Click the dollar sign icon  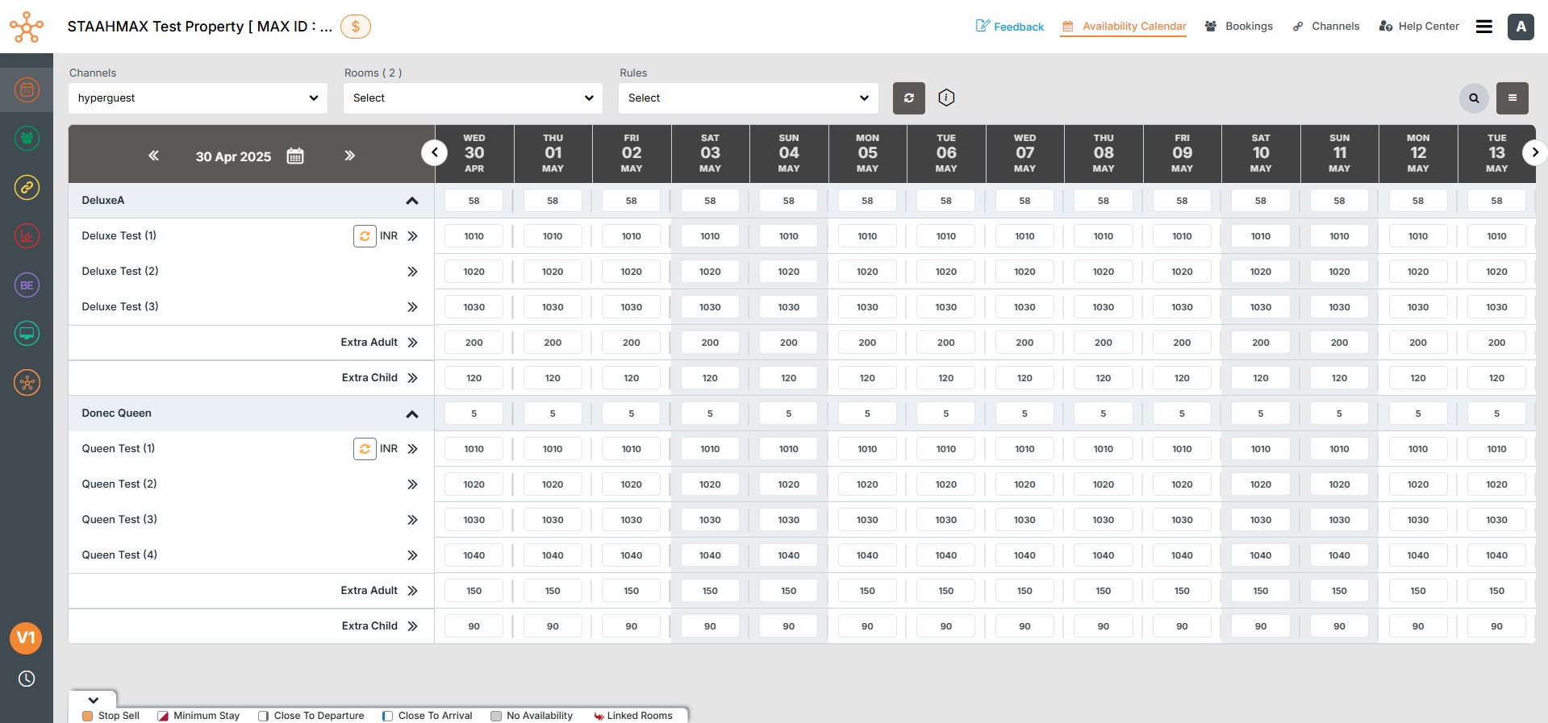coord(356,27)
